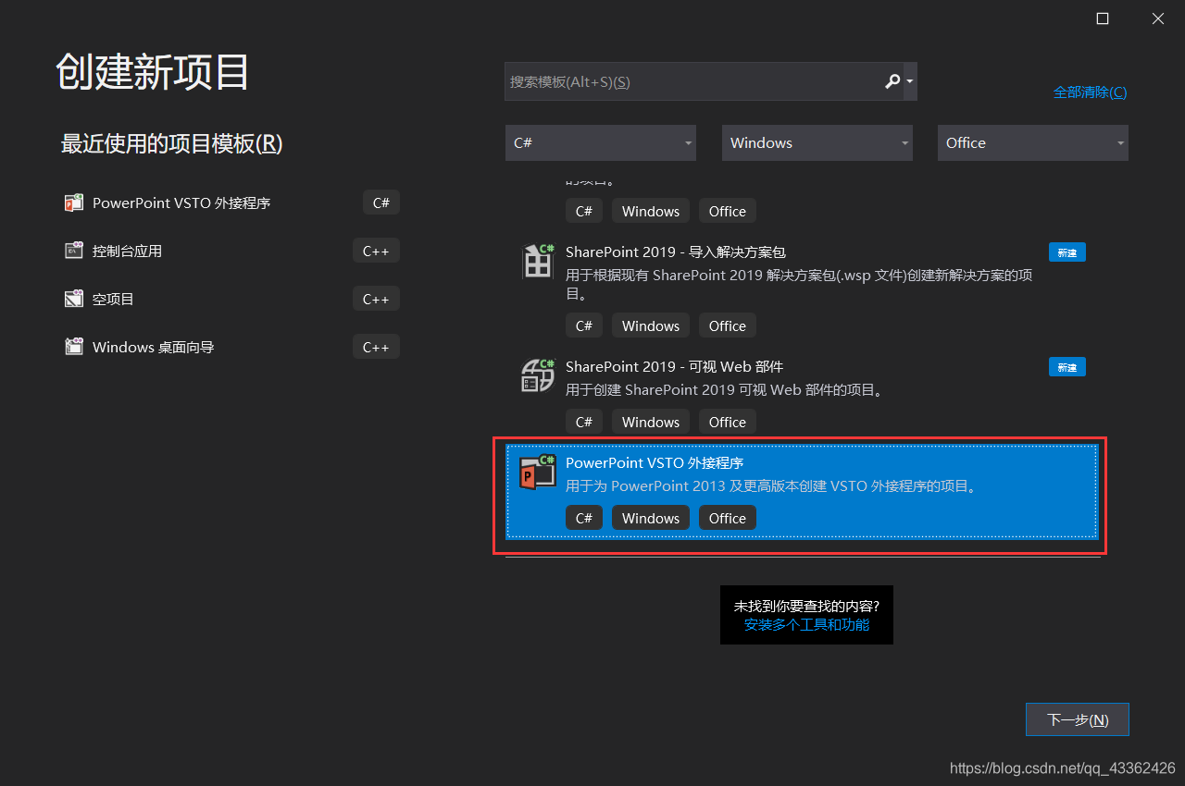
Task: Click Office tag under 可视 Web 部件 template
Action: (x=728, y=422)
